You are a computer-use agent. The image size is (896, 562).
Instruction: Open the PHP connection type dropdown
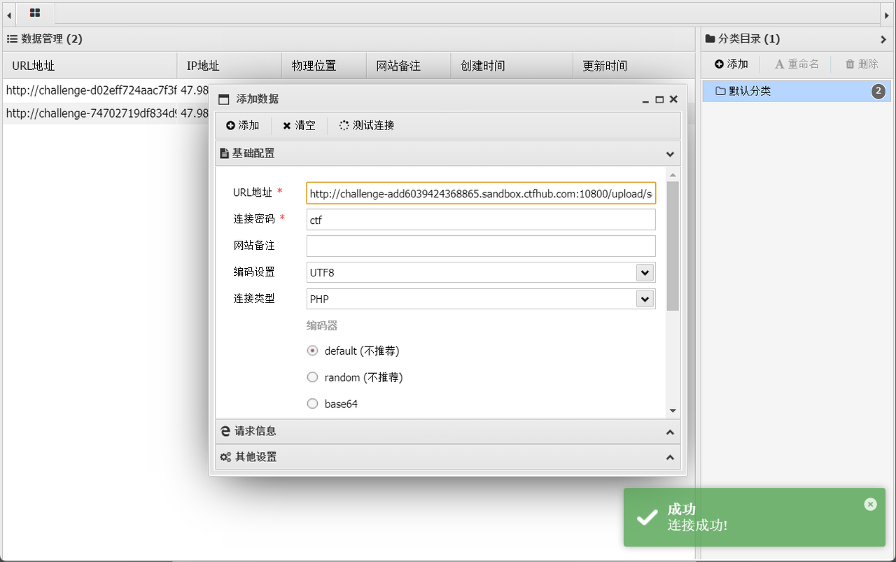tap(645, 299)
